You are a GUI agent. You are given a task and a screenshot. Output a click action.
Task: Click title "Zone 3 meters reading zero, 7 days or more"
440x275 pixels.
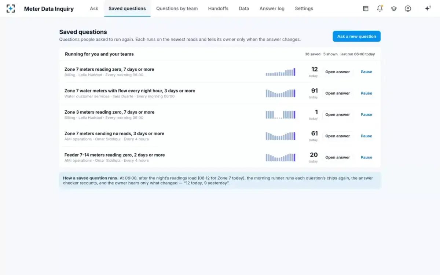(x=109, y=112)
